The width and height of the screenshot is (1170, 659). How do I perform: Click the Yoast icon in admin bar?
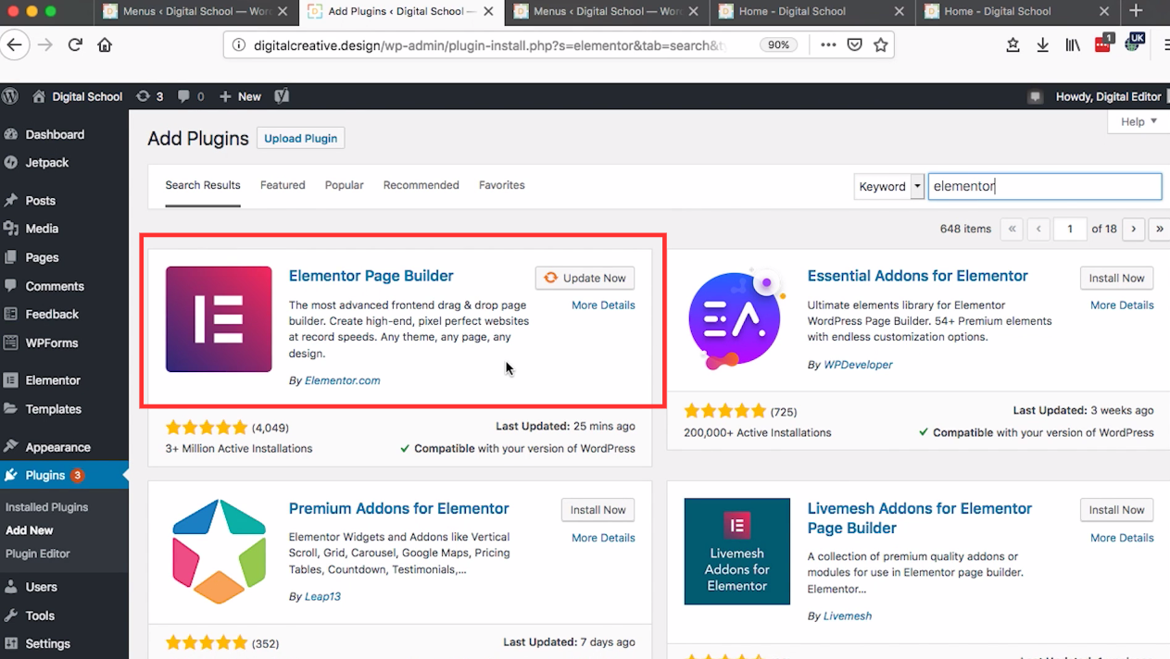(282, 96)
